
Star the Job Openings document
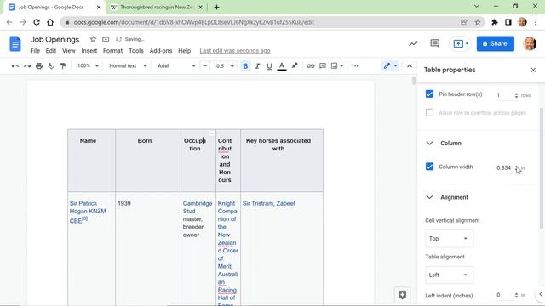click(93, 39)
